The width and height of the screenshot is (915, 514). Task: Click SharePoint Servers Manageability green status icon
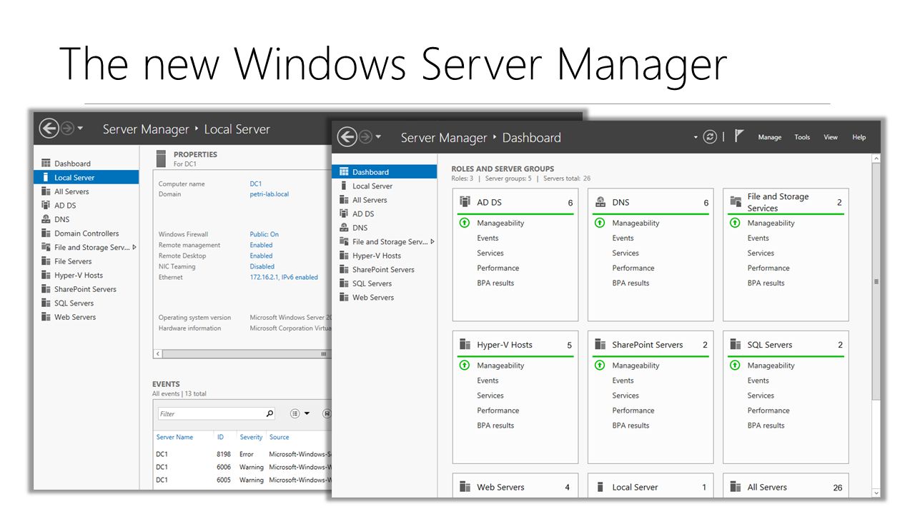point(600,365)
